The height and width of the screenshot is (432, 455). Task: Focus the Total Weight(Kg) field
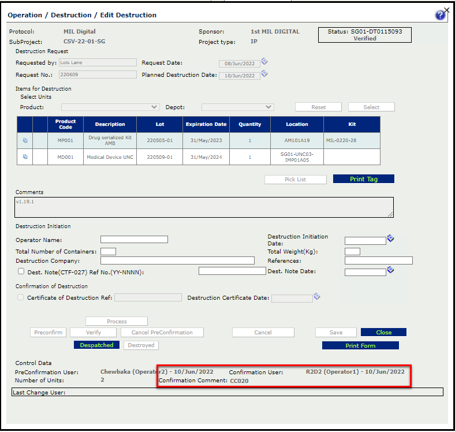pos(353,251)
